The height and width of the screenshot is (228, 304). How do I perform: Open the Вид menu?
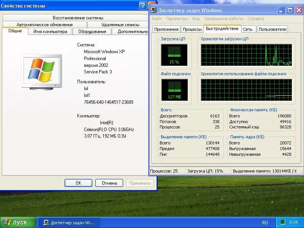tap(196, 19)
